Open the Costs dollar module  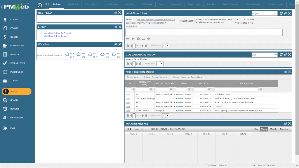pyautogui.click(x=14, y=37)
